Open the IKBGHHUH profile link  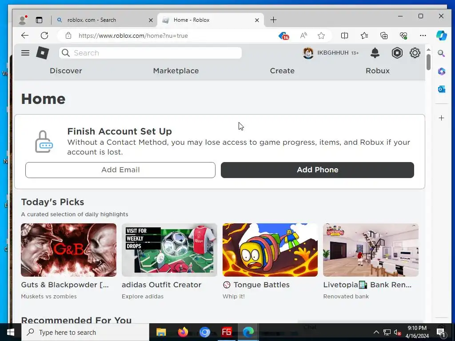333,53
